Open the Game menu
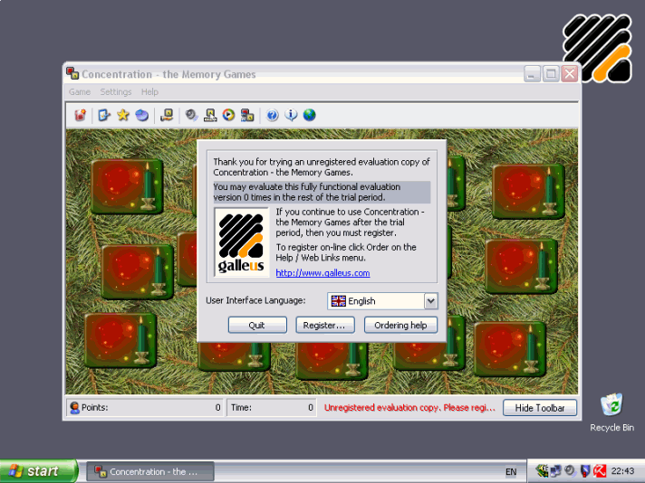Image resolution: width=645 pixels, height=483 pixels. [80, 91]
